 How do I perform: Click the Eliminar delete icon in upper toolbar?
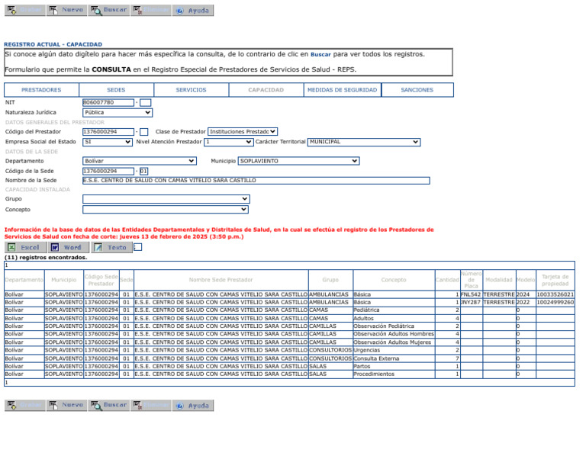pos(151,10)
